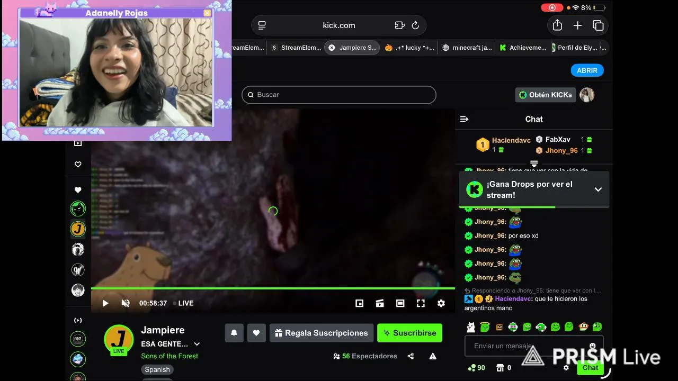The width and height of the screenshot is (678, 381).
Task: Toggle theater mode in the player
Action: pyautogui.click(x=400, y=303)
